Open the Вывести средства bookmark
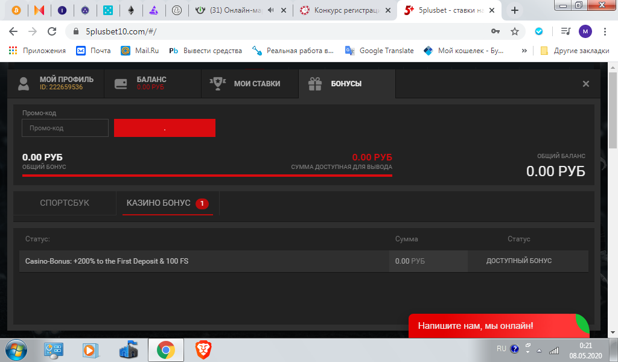Screen dimensions: 618x362 (205, 51)
